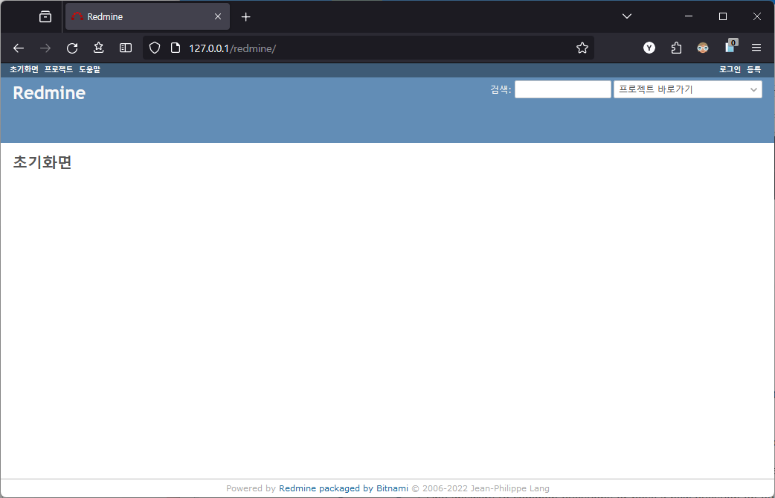Go back using the browser back arrow
The width and height of the screenshot is (775, 498).
click(19, 48)
